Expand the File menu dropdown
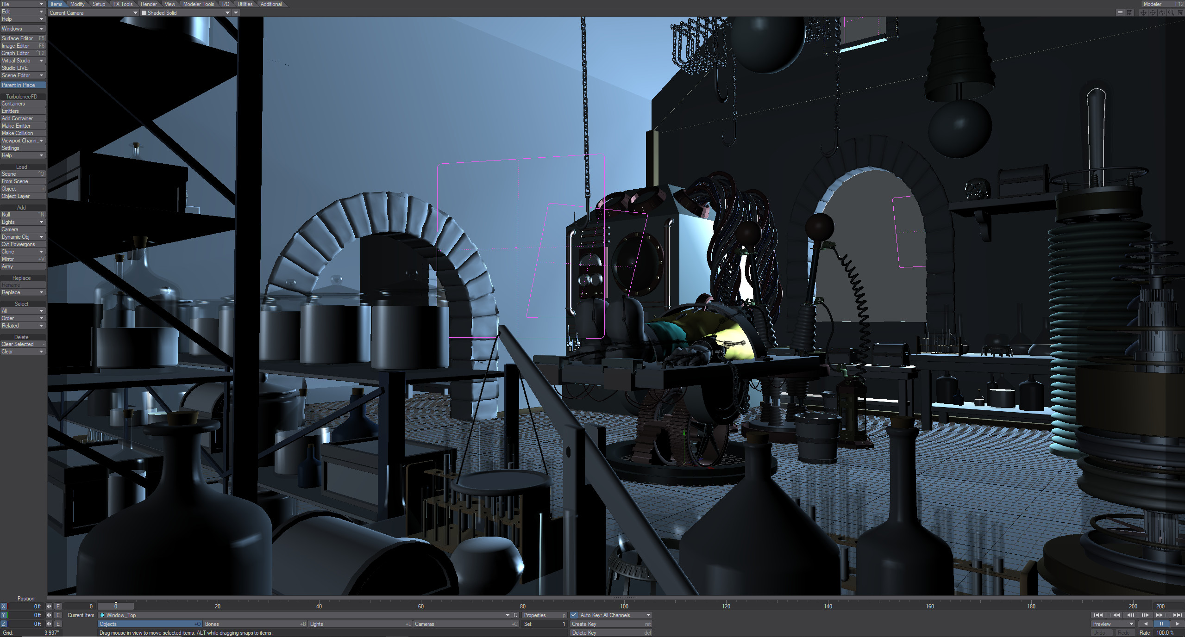This screenshot has width=1185, height=637. coord(23,4)
